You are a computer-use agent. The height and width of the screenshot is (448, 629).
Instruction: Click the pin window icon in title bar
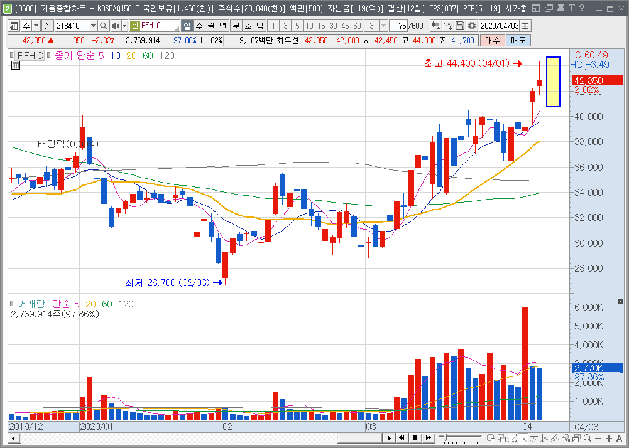(x=561, y=8)
